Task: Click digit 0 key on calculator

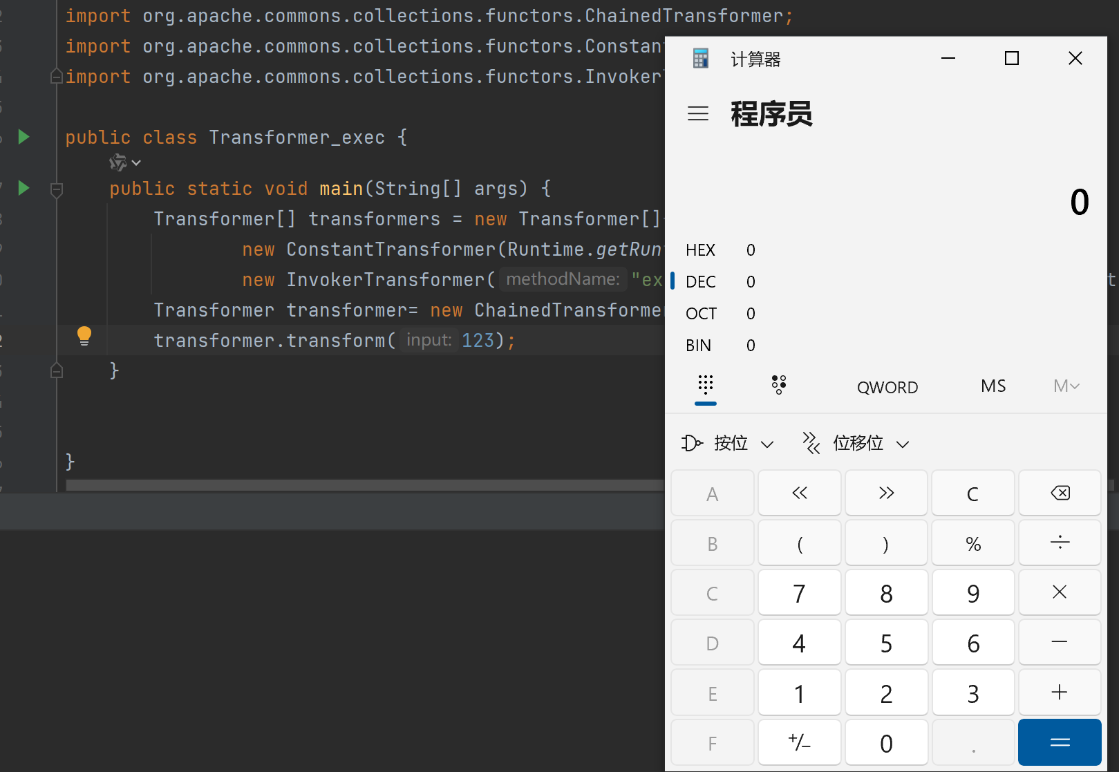Action: point(886,742)
